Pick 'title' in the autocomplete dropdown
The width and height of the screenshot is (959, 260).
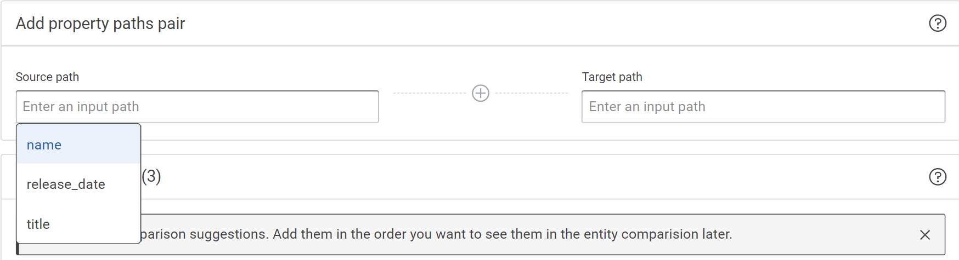click(38, 224)
